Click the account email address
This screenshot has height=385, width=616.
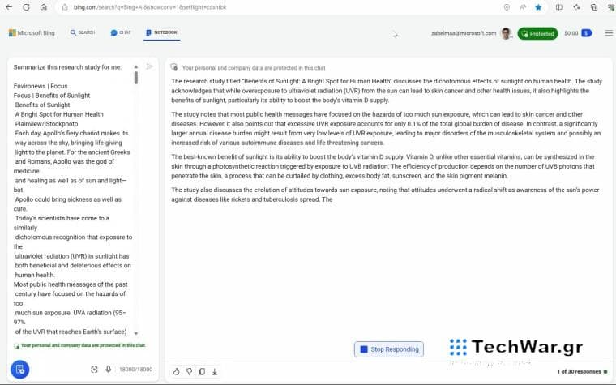pyautogui.click(x=464, y=33)
